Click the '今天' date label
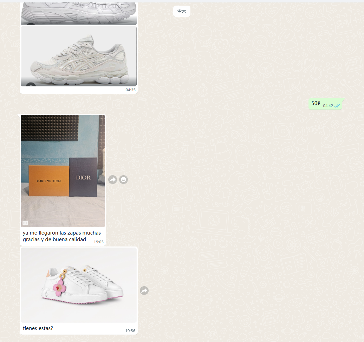This screenshot has width=364, height=342. (182, 11)
